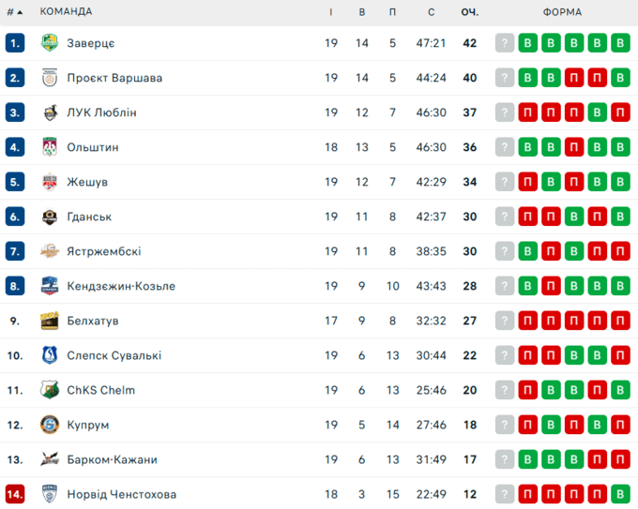Click the Заверцє team logo
The image size is (638, 509).
coord(50,43)
